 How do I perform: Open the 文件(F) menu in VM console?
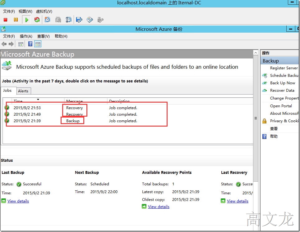[x=9, y=11]
